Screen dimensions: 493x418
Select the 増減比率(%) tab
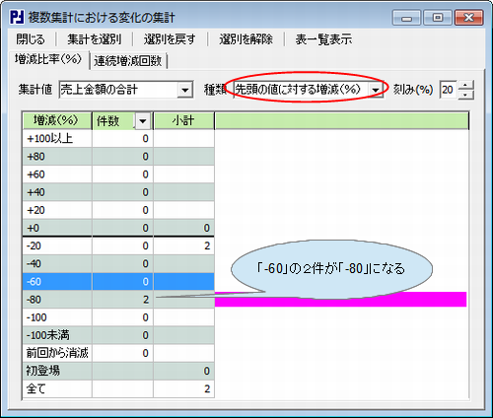(x=48, y=59)
